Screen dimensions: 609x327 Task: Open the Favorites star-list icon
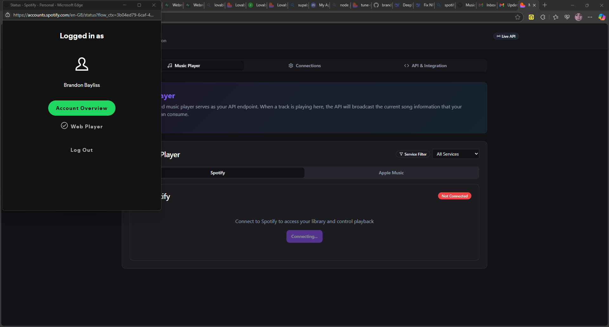pyautogui.click(x=556, y=17)
